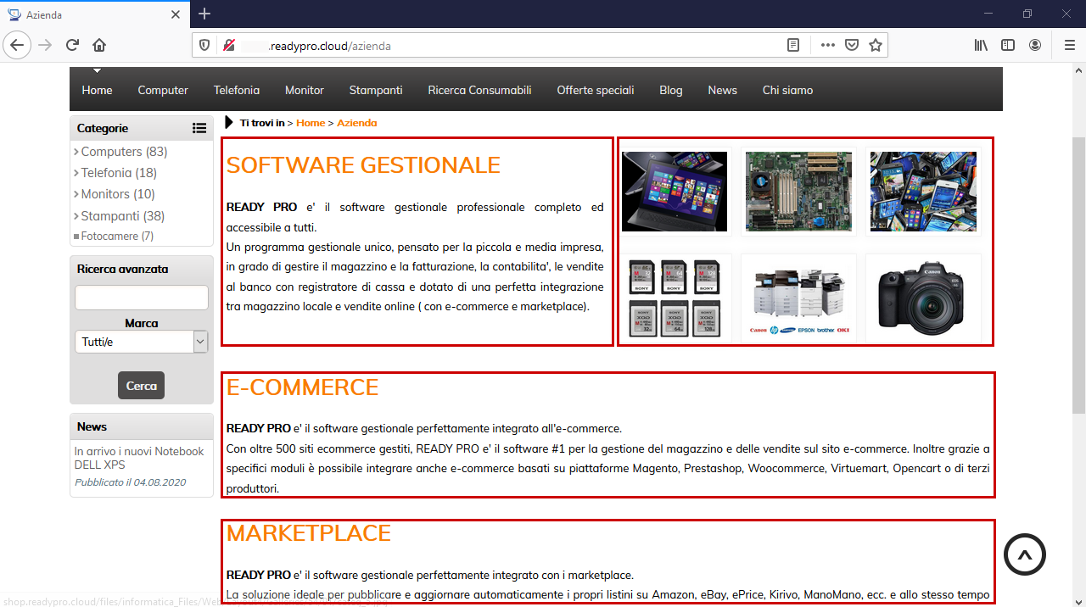Click the back-to-top arrow circle
This screenshot has width=1086, height=607.
[x=1025, y=555]
